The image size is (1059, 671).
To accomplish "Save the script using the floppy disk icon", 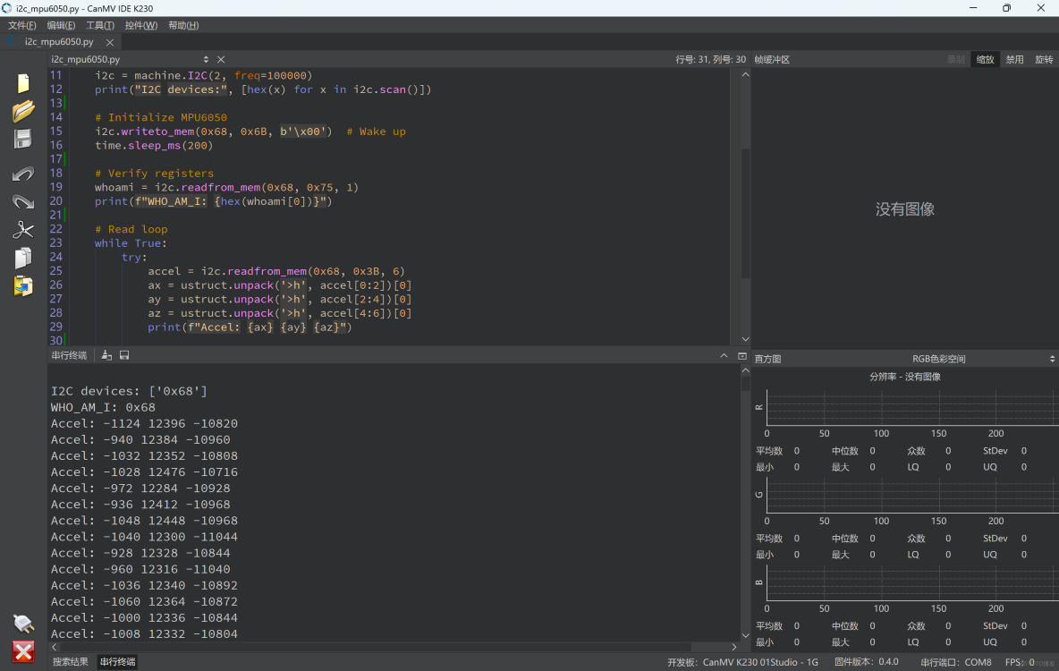I will (x=23, y=139).
